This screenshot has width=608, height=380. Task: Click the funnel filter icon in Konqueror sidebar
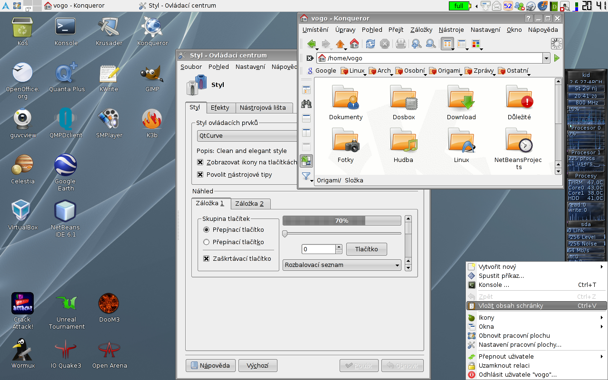(x=306, y=176)
